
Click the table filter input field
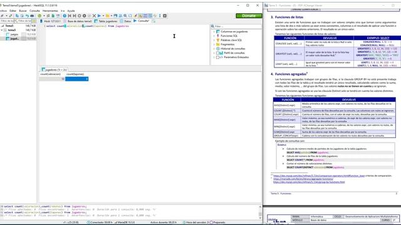[x=24, y=21]
